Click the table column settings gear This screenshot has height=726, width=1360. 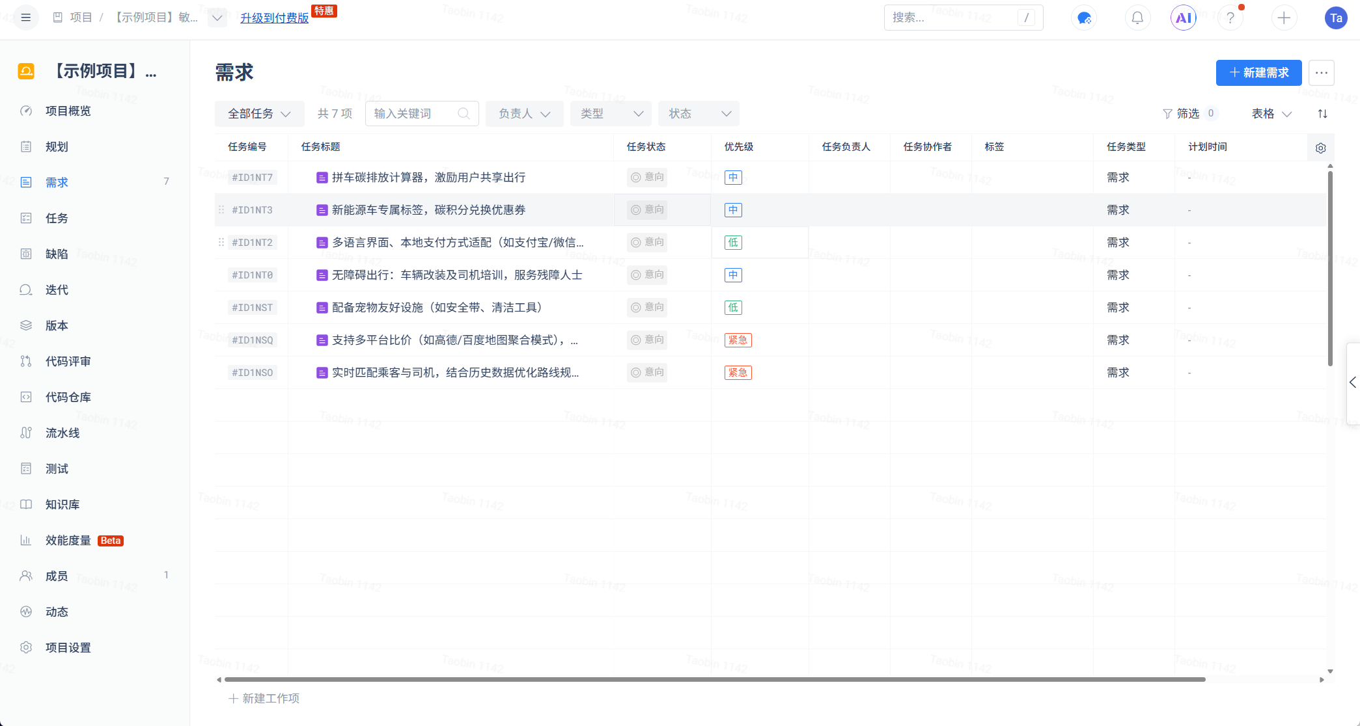pyautogui.click(x=1320, y=147)
